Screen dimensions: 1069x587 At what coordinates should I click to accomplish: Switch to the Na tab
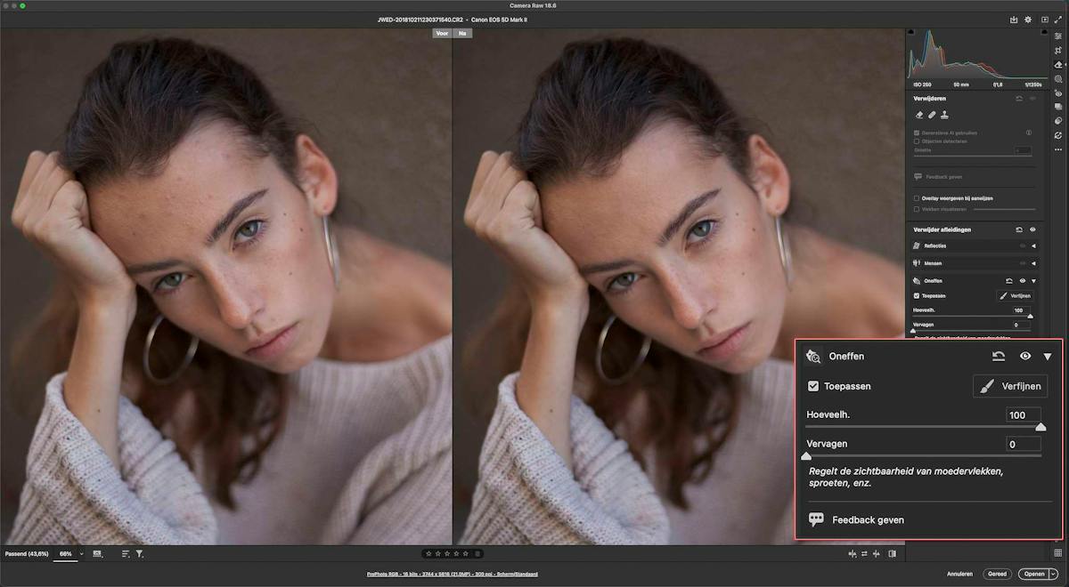pos(462,33)
